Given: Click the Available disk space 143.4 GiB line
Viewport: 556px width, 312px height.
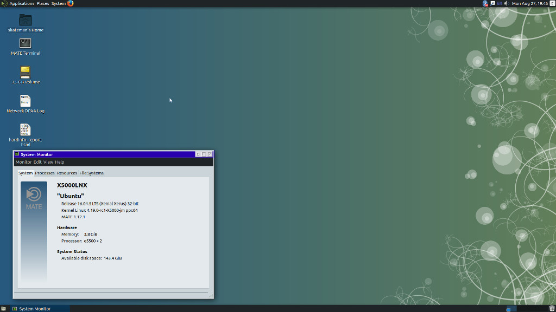Looking at the screenshot, I should (91, 258).
